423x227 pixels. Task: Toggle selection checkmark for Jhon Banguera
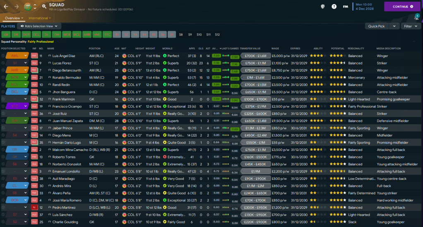pyautogui.click(x=3, y=92)
